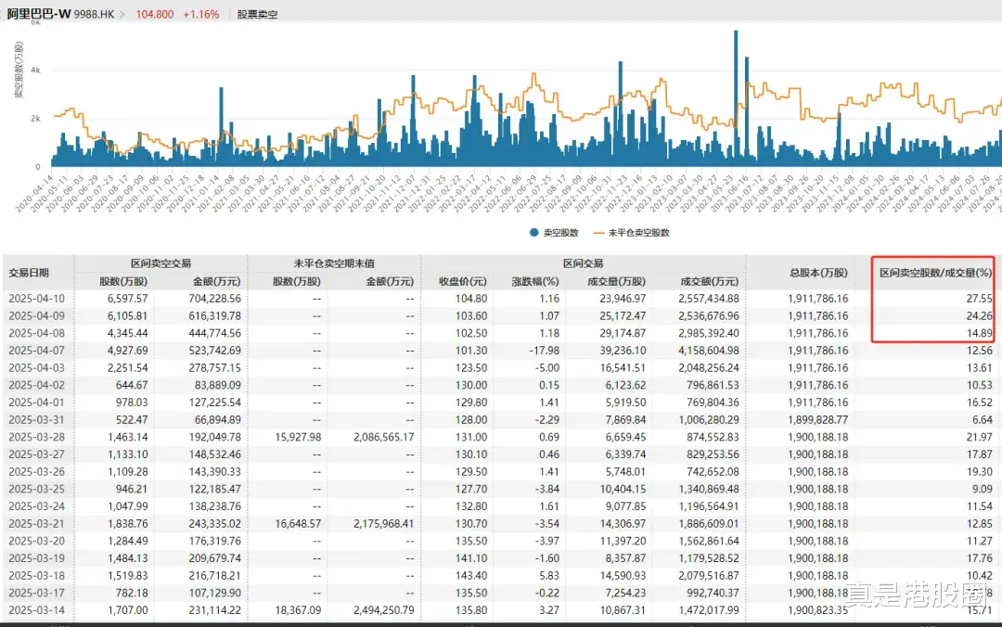Click short volume cell 6,105.81
1002x627 pixels.
[128, 315]
